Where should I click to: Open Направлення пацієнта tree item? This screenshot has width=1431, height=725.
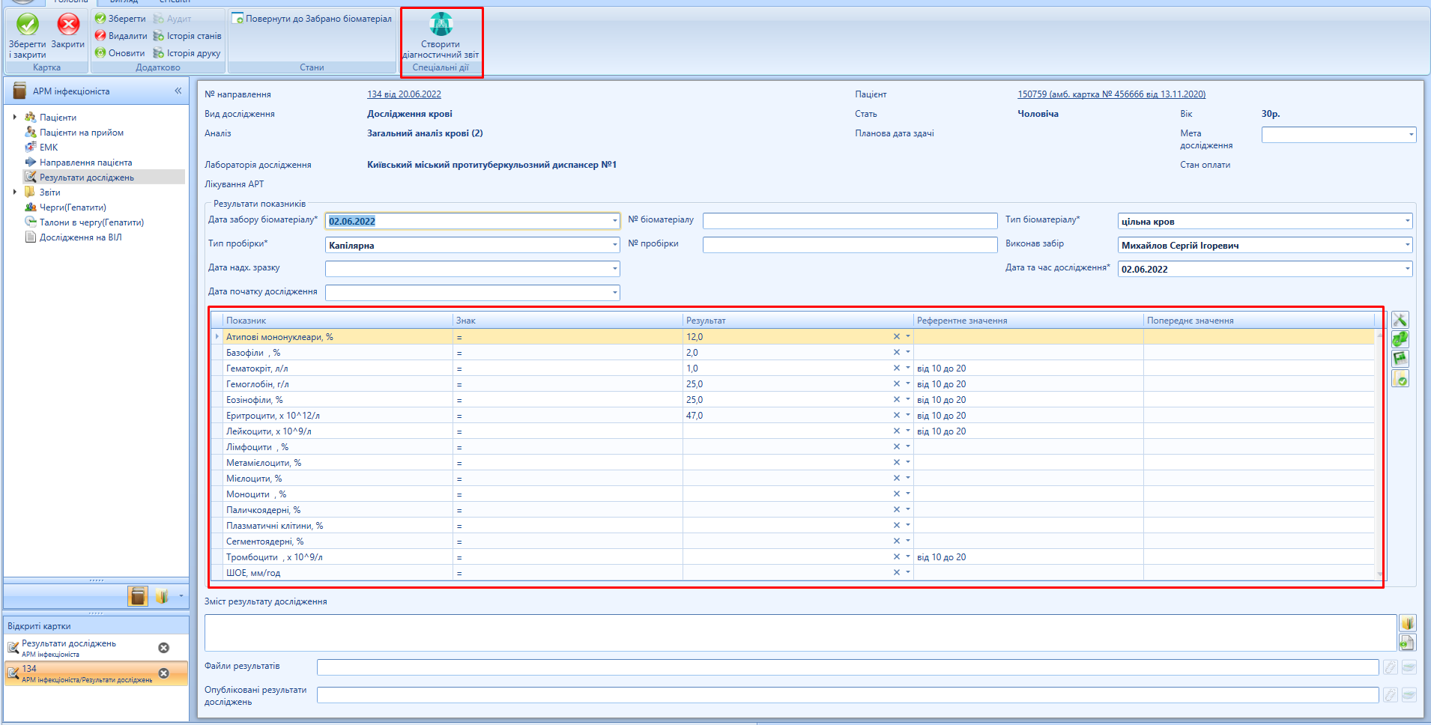tap(79, 163)
